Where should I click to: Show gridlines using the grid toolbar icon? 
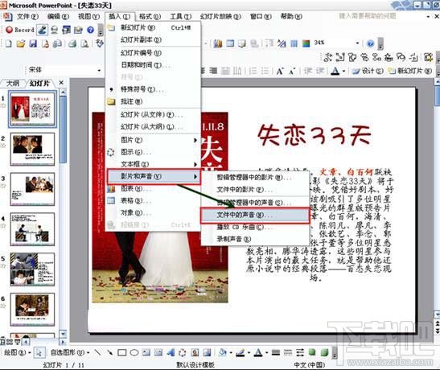tap(294, 43)
